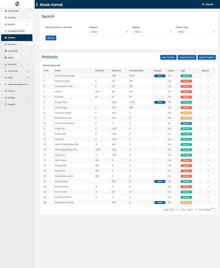Open actions dots for Zinger Cheese Burger
This screenshot has width=220, height=268.
[208, 76]
